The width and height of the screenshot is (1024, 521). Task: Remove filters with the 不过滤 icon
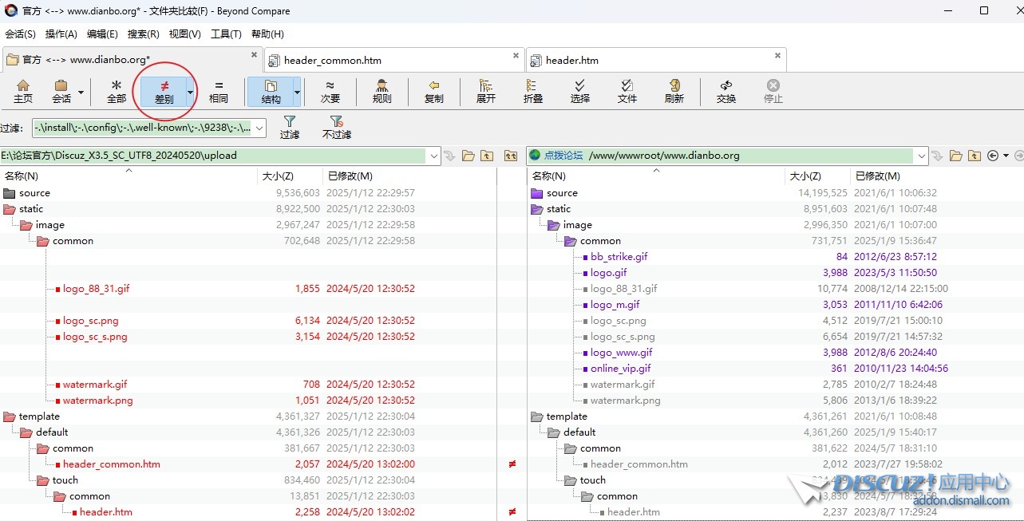click(x=337, y=127)
